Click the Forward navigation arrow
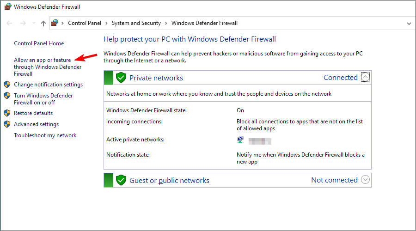416x231 pixels. coord(22,23)
